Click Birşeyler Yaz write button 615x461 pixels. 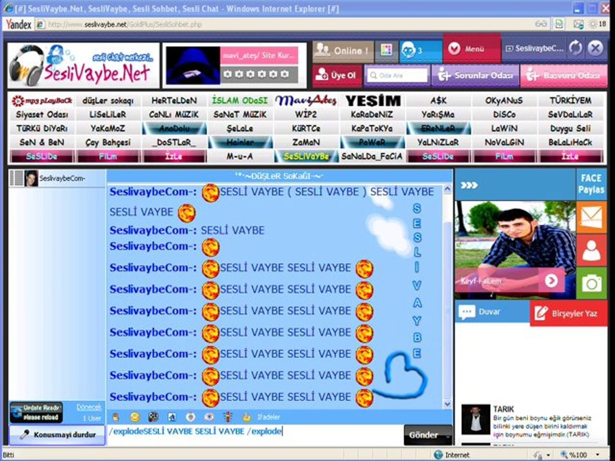(x=568, y=313)
